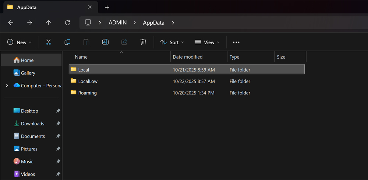Open the Sort dropdown
The width and height of the screenshot is (368, 180).
coord(172,42)
